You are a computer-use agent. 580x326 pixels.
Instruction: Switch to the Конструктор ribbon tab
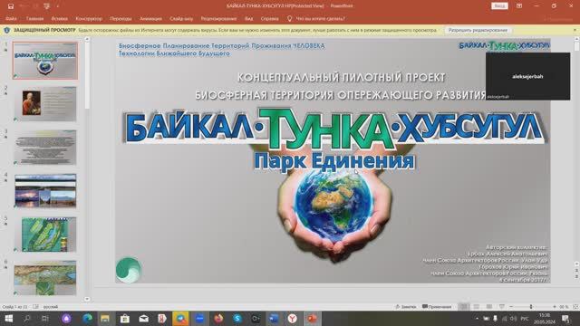(x=89, y=18)
